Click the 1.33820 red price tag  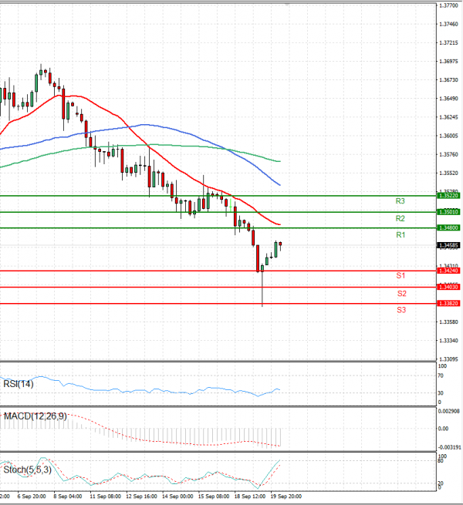pos(448,304)
